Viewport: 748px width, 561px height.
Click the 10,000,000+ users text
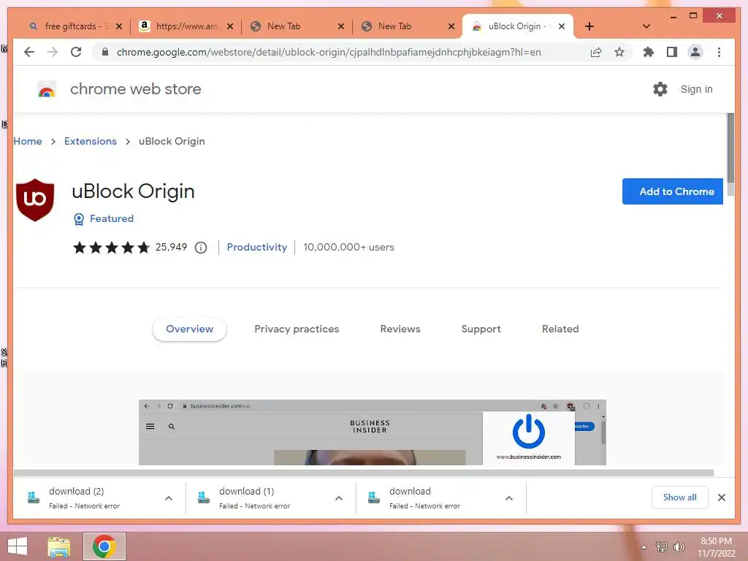tap(348, 247)
